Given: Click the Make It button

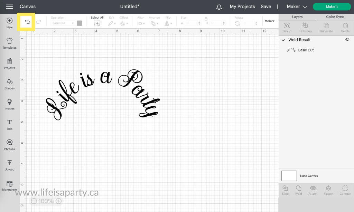Looking at the screenshot, I should click(332, 7).
